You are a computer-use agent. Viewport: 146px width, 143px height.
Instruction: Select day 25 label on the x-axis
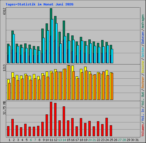[x=111, y=140]
